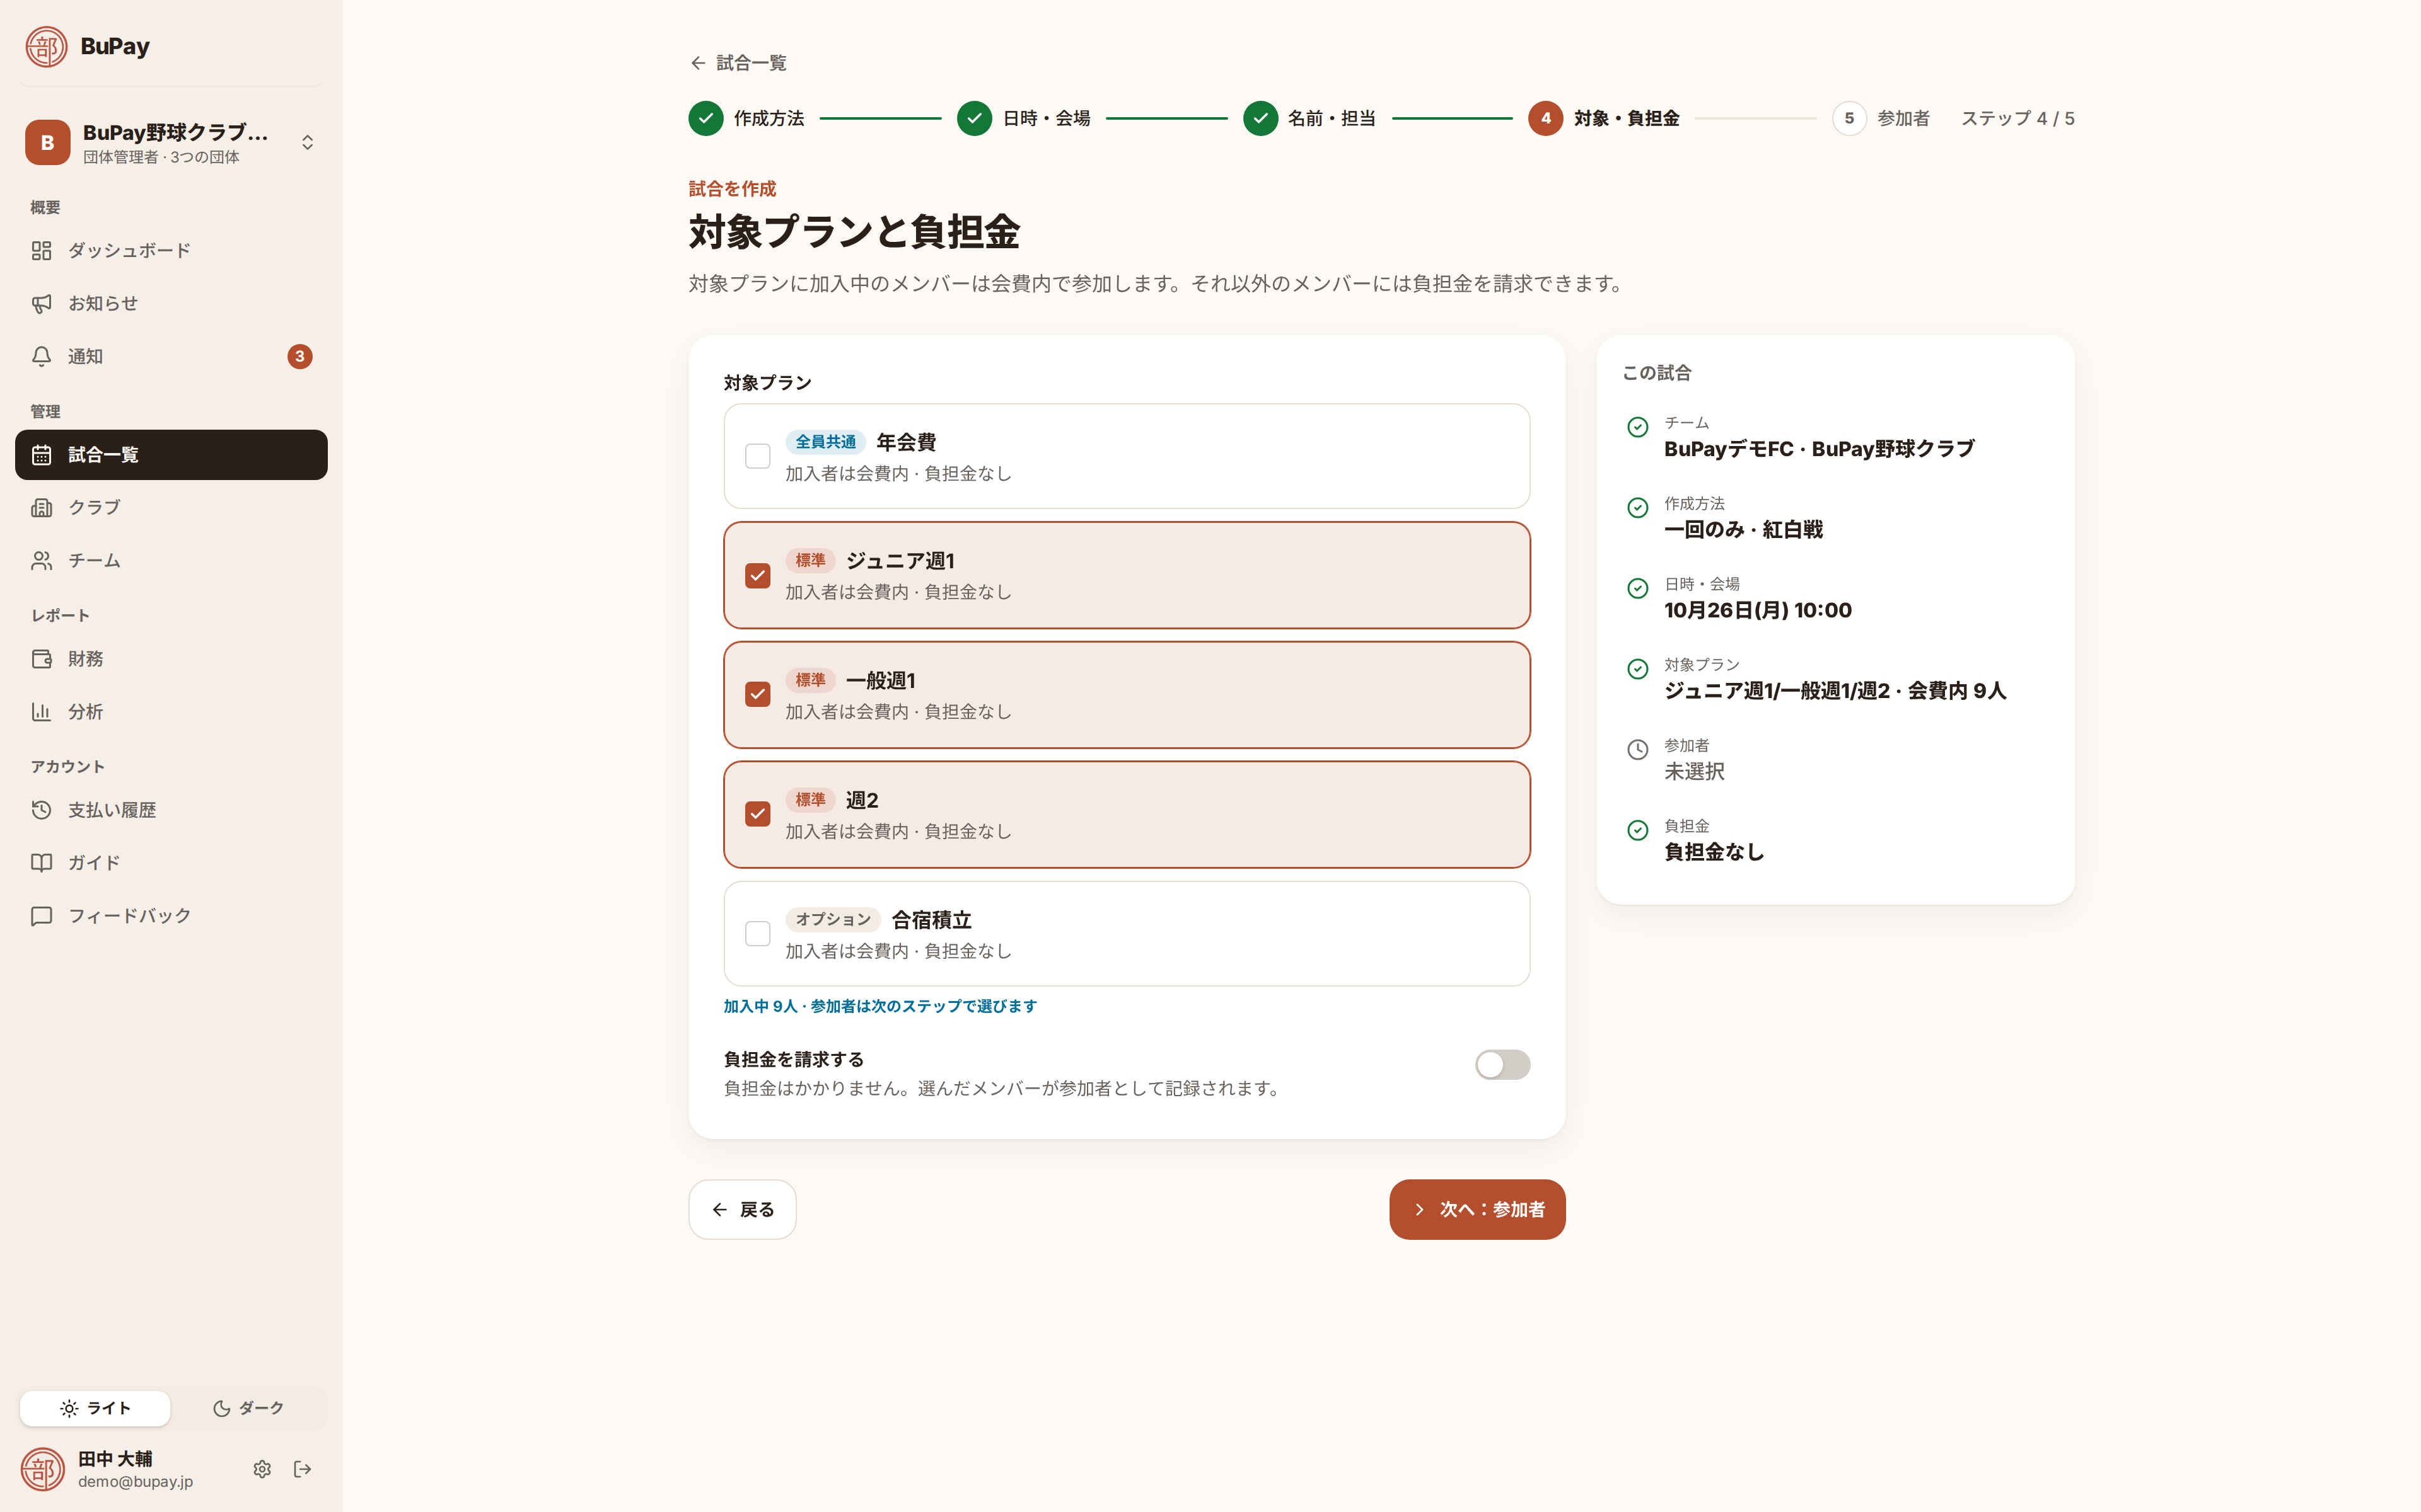Viewport: 2421px width, 1512px height.
Task: Check the 合宿積立 option checkbox
Action: pos(757,933)
